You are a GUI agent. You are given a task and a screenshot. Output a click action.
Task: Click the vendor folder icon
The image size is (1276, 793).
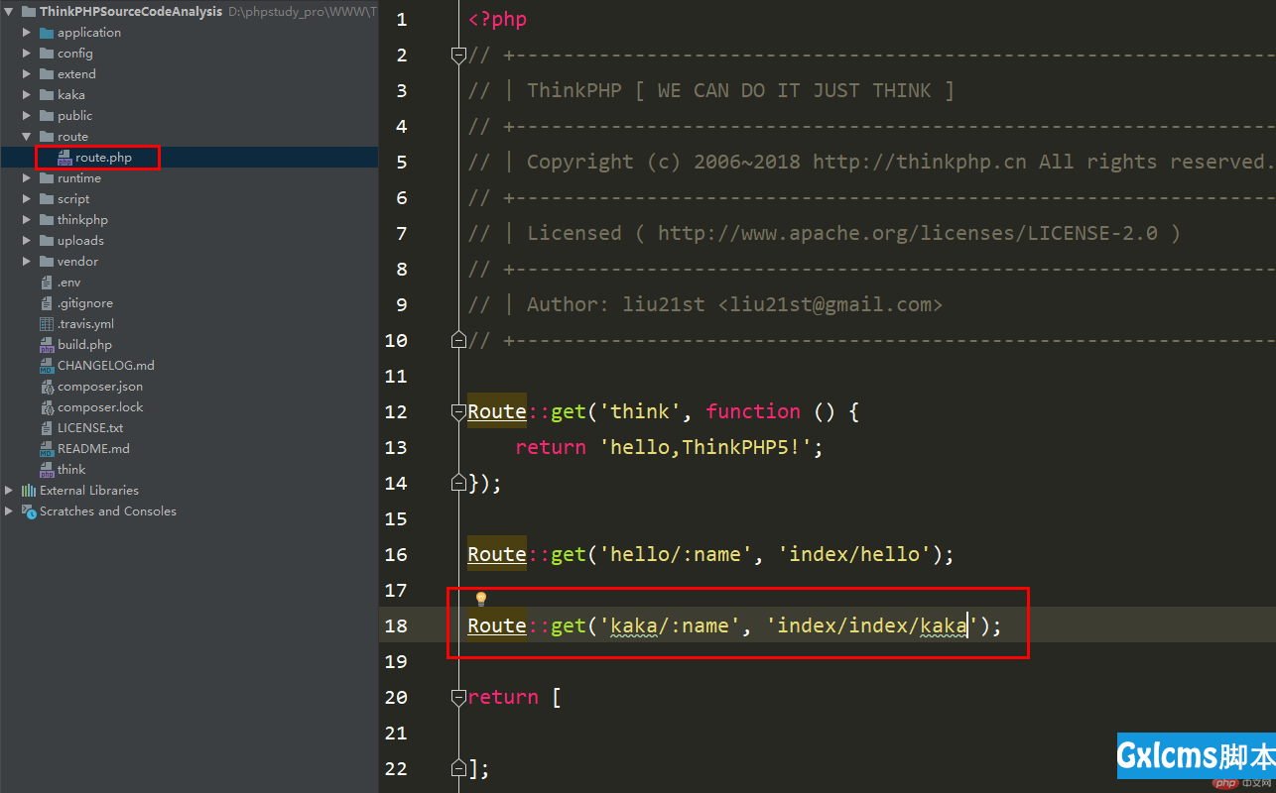pos(47,262)
